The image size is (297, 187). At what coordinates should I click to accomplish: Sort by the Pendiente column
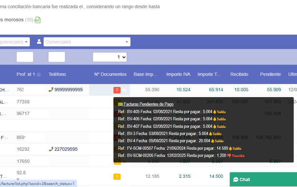coord(270,75)
